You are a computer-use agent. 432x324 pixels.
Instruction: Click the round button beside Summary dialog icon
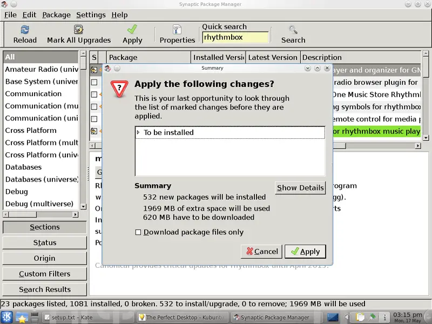pos(117,69)
